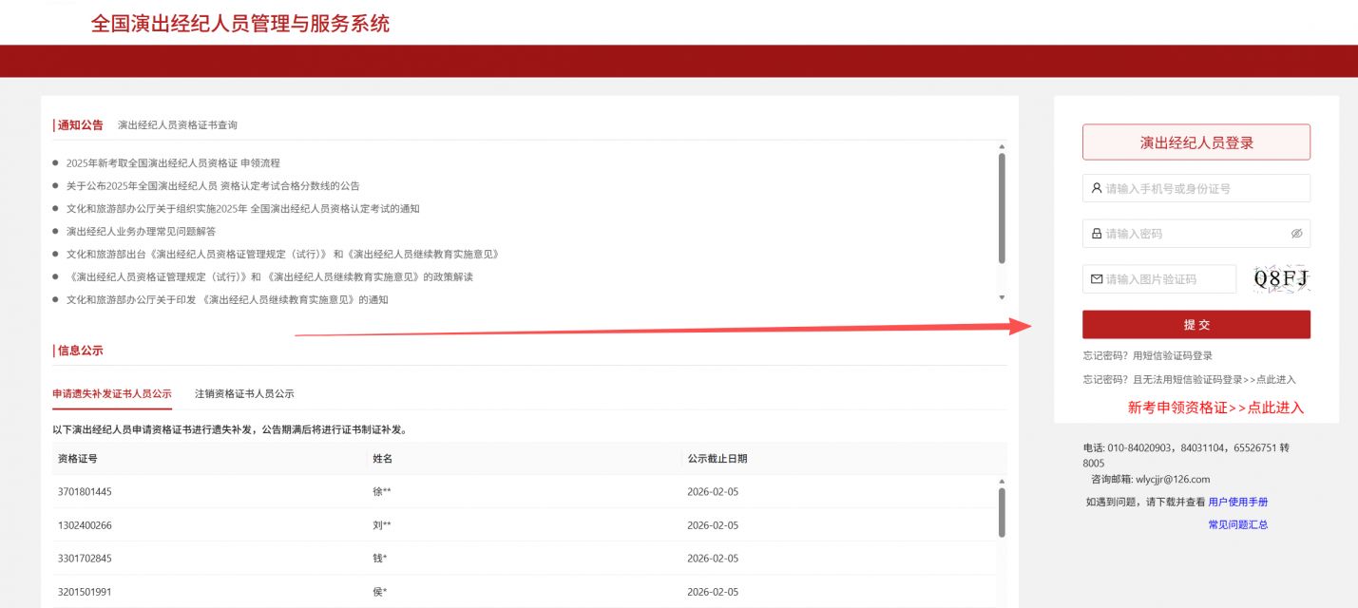The height and width of the screenshot is (608, 1358).
Task: Select certificate number 3201501991
Action: coord(85,592)
